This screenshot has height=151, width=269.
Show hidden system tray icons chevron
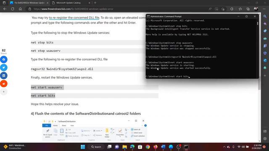point(224,147)
